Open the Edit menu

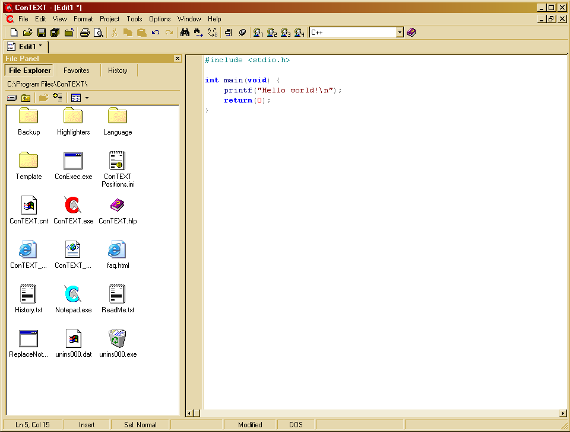pos(40,19)
